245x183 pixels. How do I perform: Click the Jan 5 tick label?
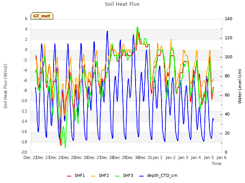[209, 157]
